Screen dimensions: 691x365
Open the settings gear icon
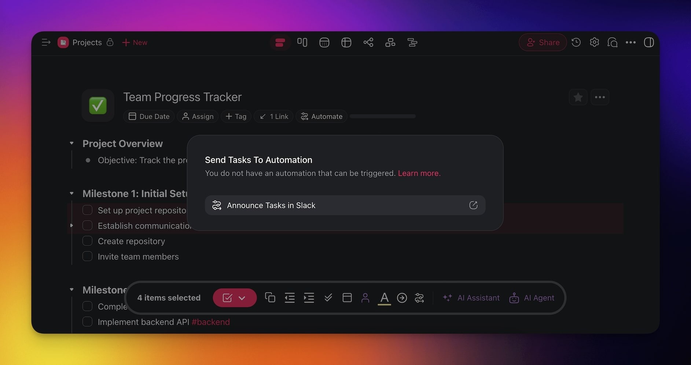[x=594, y=43]
